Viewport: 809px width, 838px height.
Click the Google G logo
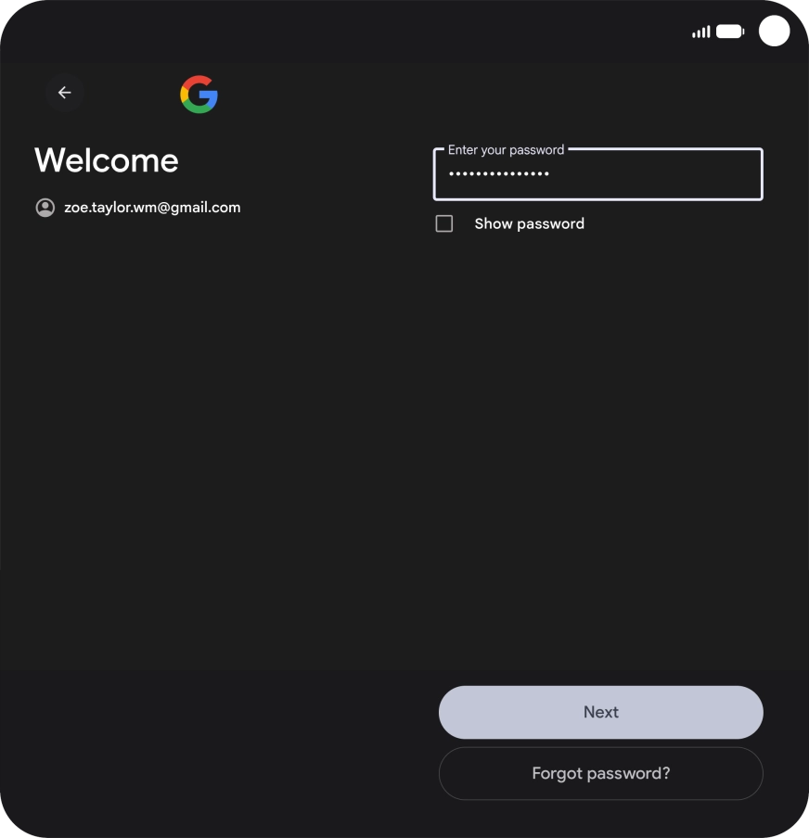(x=199, y=94)
